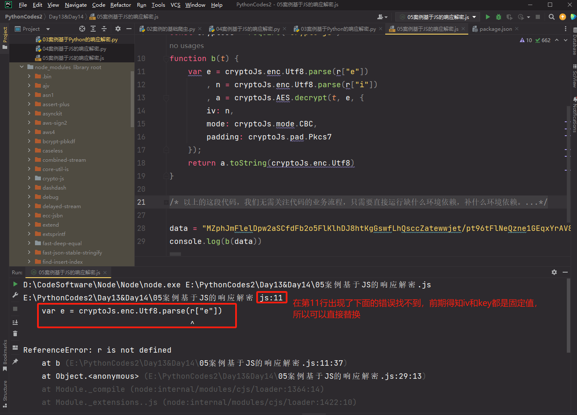
Task: Expand the fast-deep-equal folder
Action: pyautogui.click(x=29, y=243)
